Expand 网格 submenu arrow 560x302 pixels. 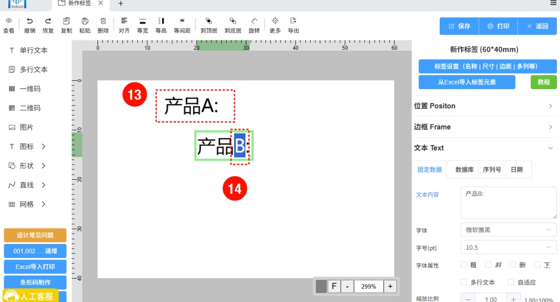pyautogui.click(x=44, y=205)
